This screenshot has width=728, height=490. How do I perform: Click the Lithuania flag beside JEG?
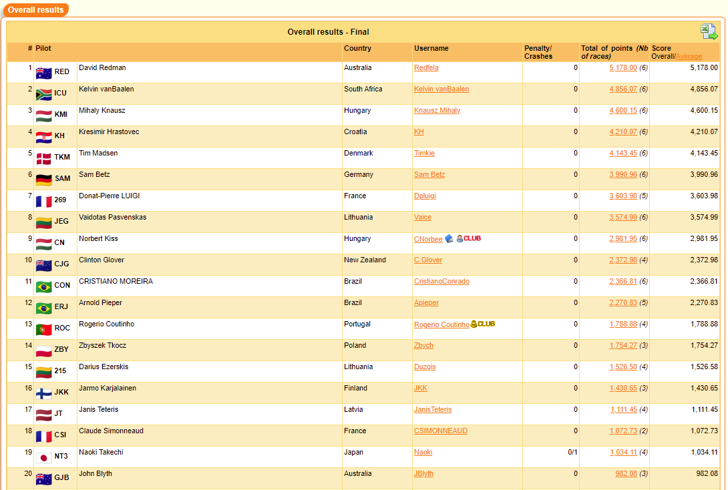(43, 223)
